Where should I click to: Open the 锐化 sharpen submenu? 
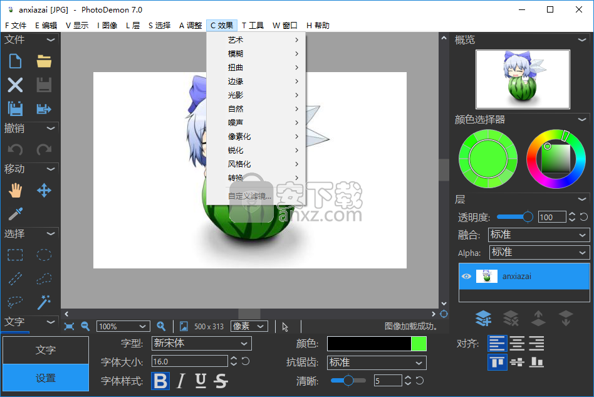click(x=256, y=151)
